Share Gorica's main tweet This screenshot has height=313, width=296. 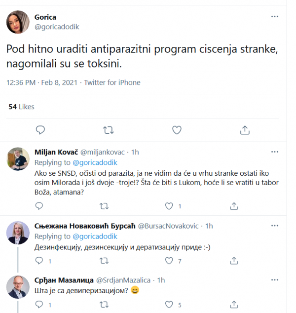point(245,130)
